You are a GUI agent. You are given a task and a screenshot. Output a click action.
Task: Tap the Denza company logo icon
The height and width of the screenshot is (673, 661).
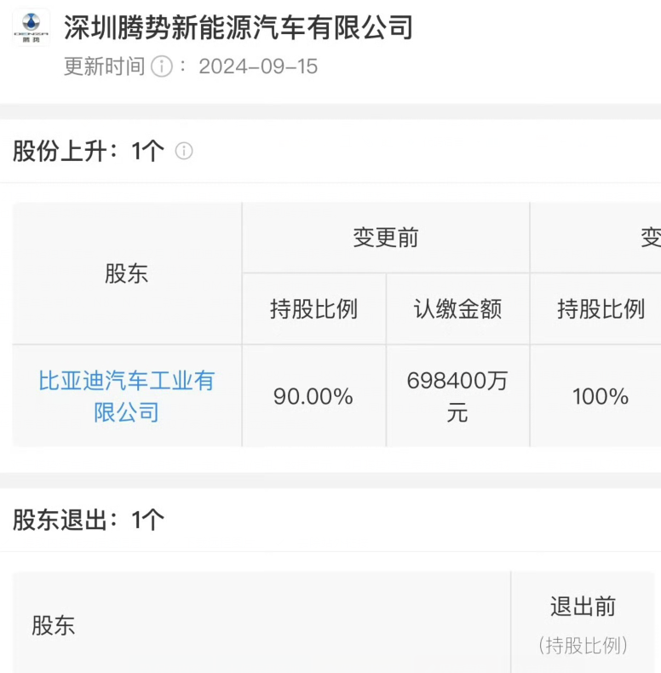point(31,27)
